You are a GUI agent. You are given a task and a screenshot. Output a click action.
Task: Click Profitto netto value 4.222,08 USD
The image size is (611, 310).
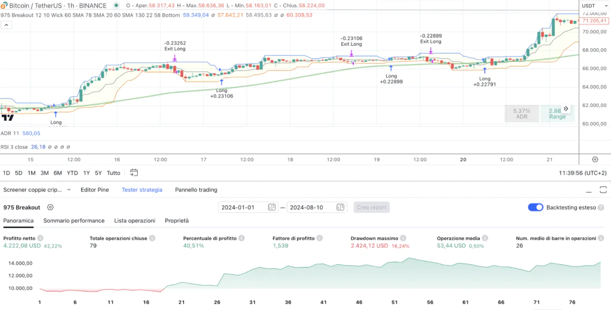coord(22,246)
